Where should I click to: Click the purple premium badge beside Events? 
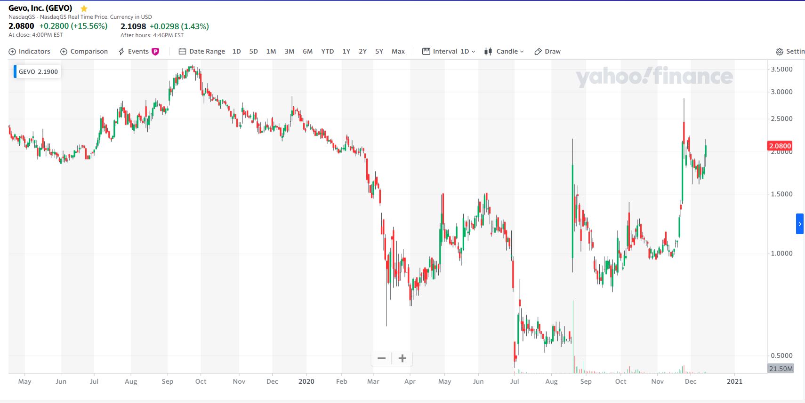pyautogui.click(x=155, y=52)
